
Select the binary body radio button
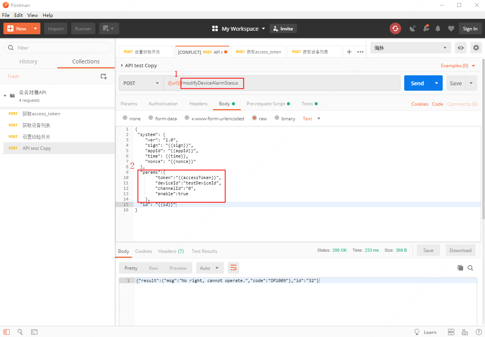[x=277, y=118]
